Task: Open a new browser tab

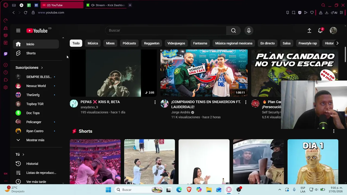Action: tap(130, 5)
